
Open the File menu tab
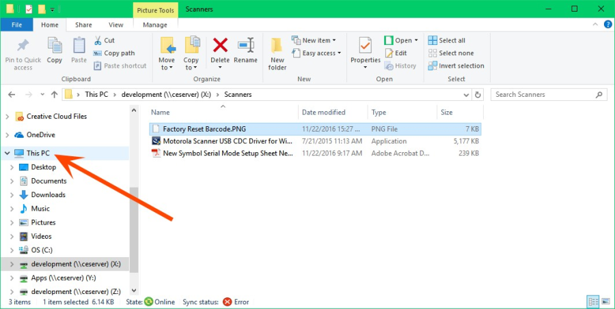[x=17, y=25]
